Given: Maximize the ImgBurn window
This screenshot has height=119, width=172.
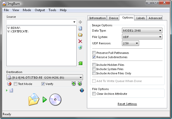Looking at the screenshot, I should click(x=156, y=3).
